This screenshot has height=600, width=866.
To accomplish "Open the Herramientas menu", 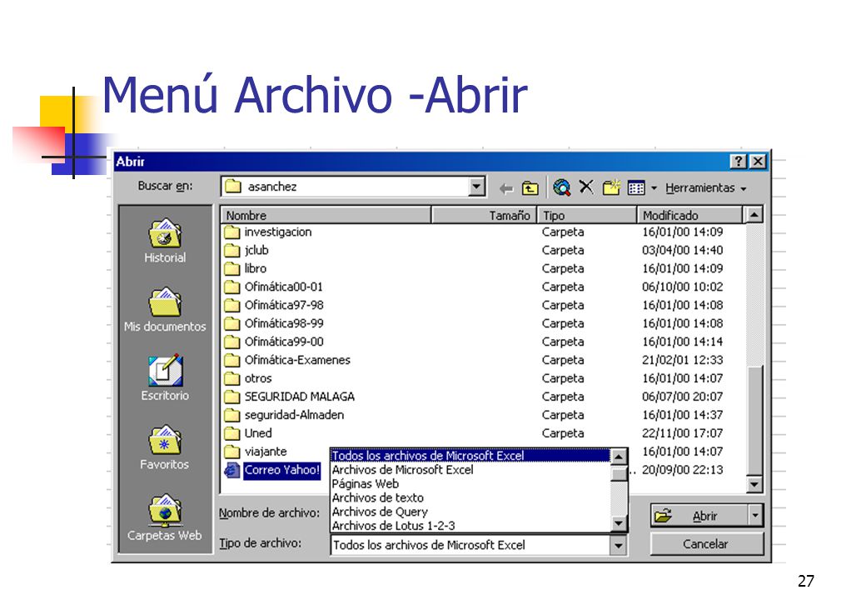I will [x=705, y=187].
